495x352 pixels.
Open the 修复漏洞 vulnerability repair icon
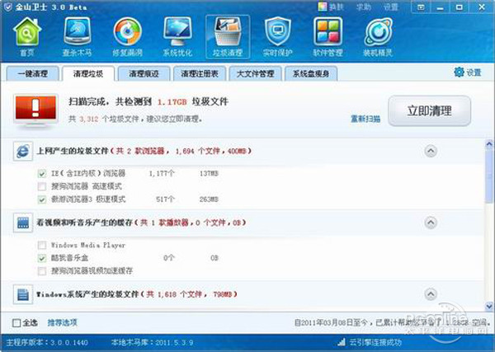point(127,37)
